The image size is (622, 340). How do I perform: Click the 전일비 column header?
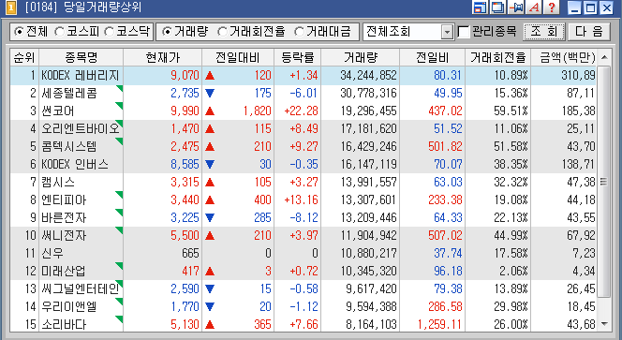(x=433, y=58)
